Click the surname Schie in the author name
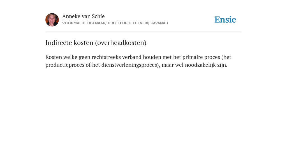287x143 pixels. click(x=98, y=16)
